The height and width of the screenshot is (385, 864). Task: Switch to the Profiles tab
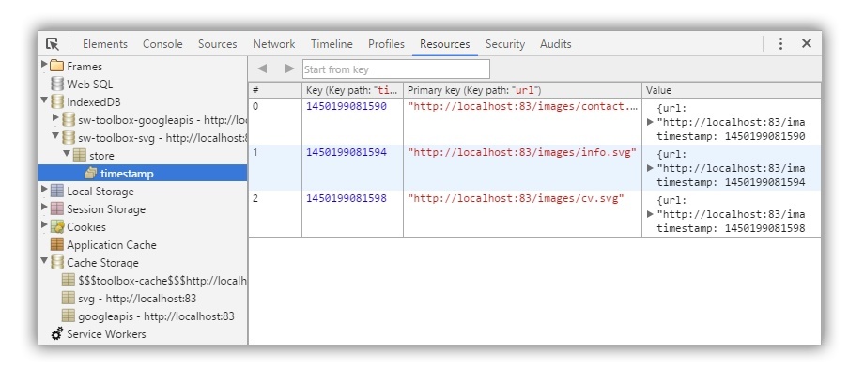tap(386, 44)
